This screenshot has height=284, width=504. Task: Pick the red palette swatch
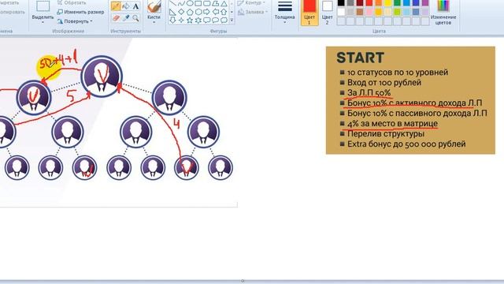point(369,3)
